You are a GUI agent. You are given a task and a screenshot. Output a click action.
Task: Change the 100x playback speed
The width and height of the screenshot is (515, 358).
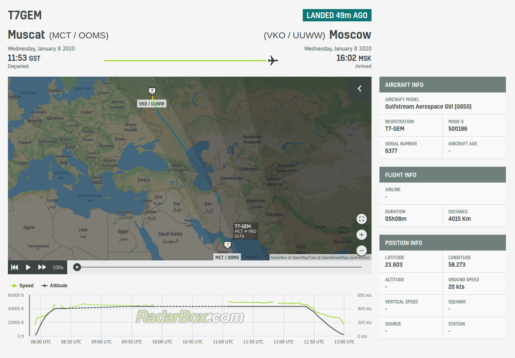58,268
